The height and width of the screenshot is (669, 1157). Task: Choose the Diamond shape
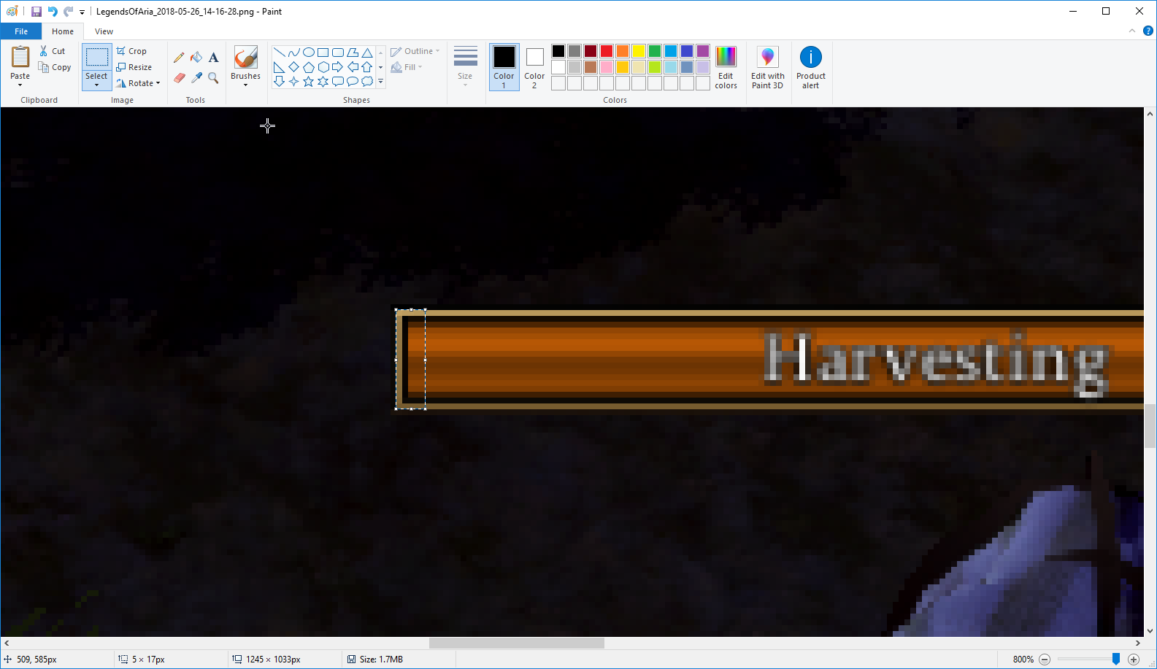point(293,67)
